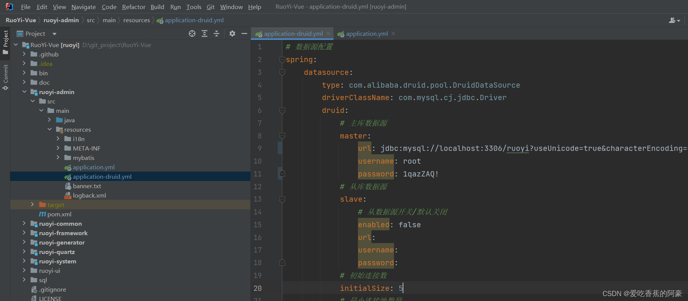This screenshot has height=301, width=688.
Task: Click the resources breadcrumb
Action: (136, 20)
